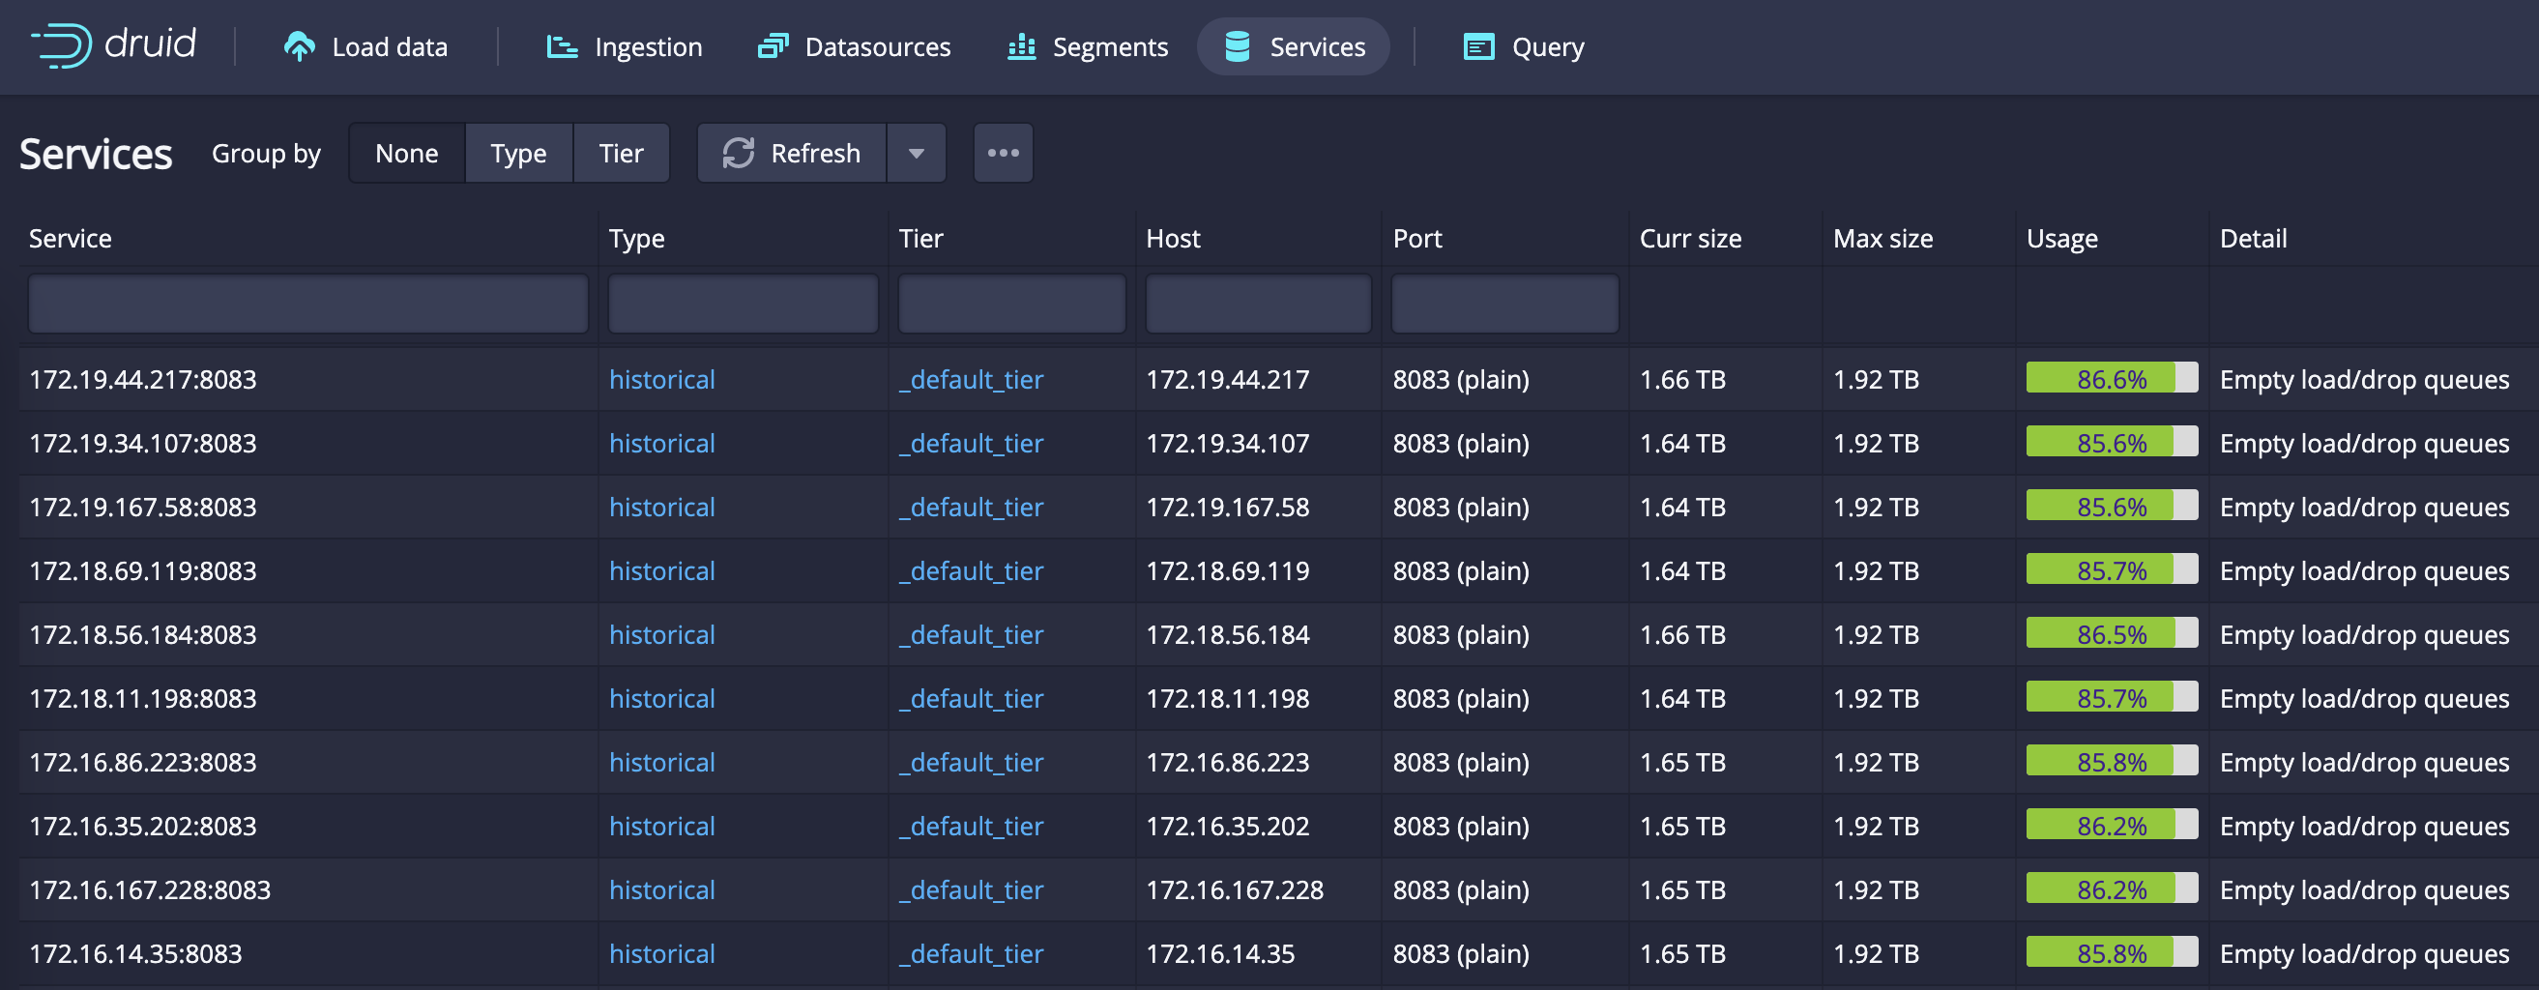The width and height of the screenshot is (2539, 990).
Task: Focus the Tier filter input
Action: pos(1012,304)
